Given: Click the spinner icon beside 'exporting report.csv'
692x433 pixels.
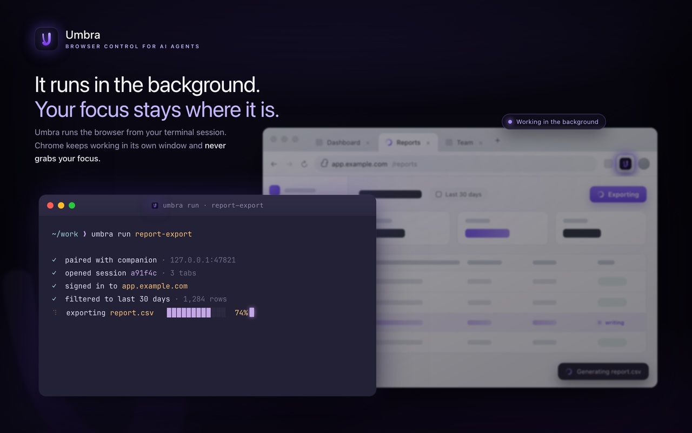Looking at the screenshot, I should (55, 313).
